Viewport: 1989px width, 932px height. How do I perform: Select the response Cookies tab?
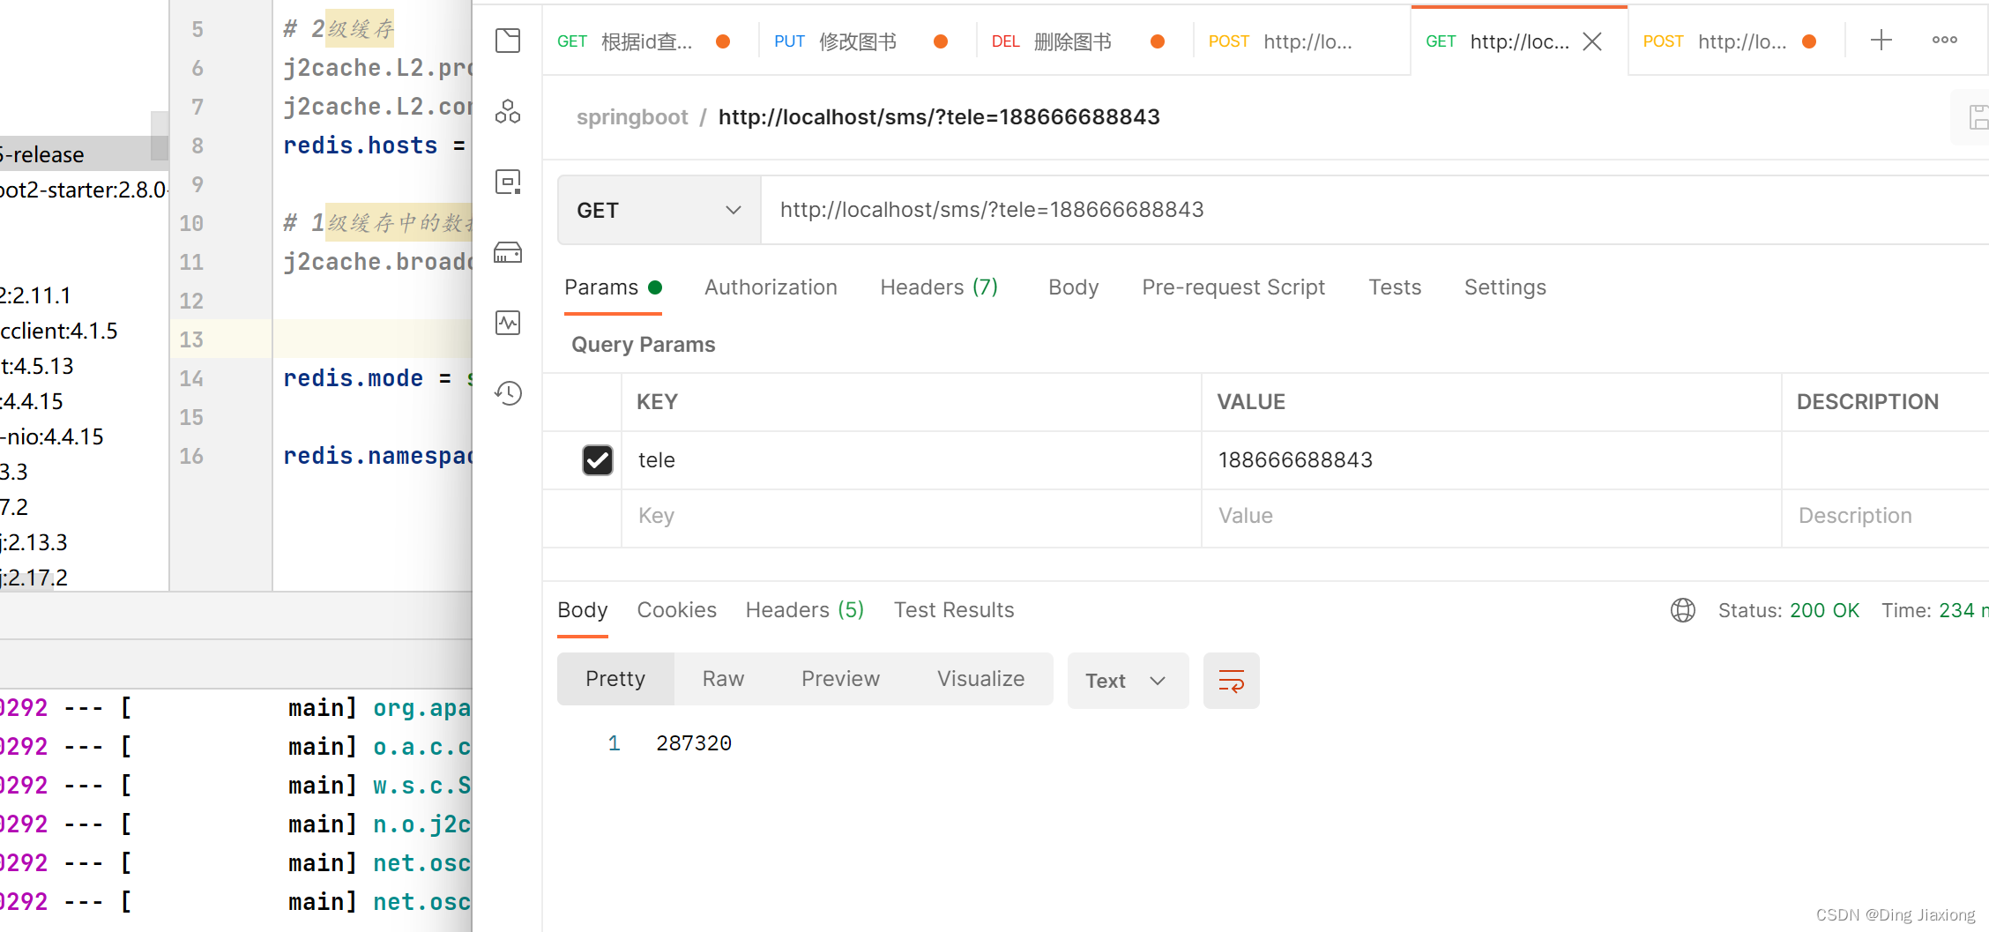click(x=676, y=610)
